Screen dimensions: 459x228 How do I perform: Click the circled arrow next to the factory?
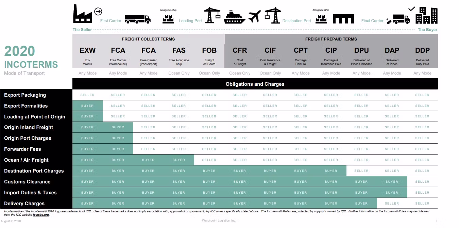pyautogui.click(x=98, y=12)
